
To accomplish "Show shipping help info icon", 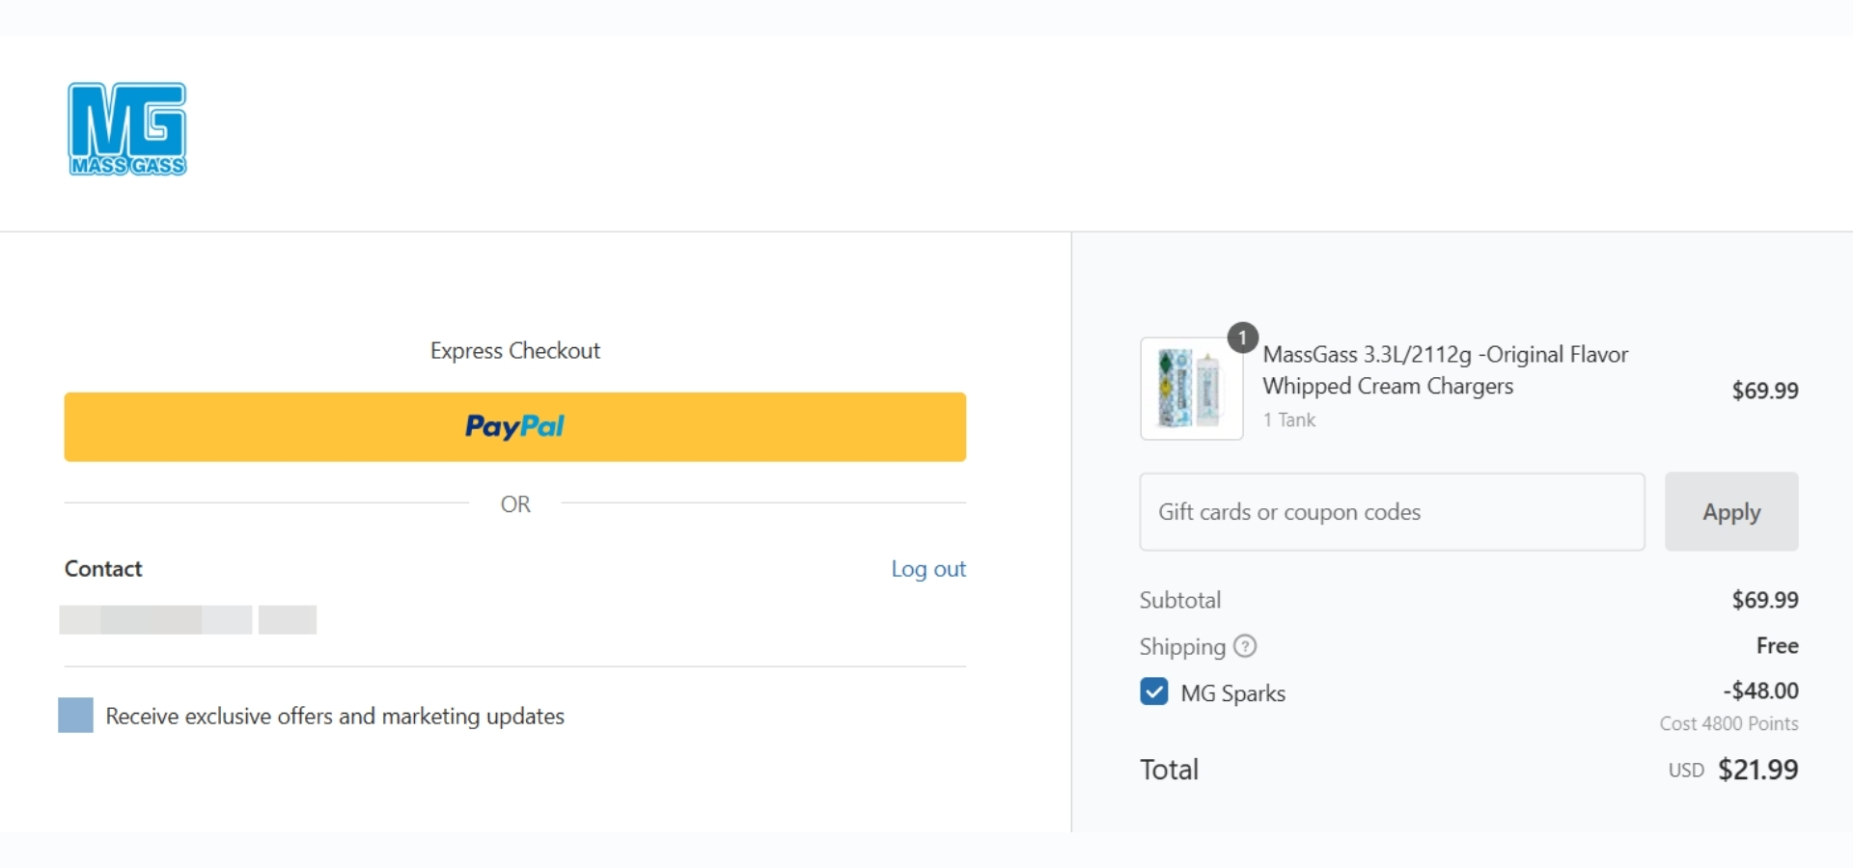I will tap(1245, 646).
